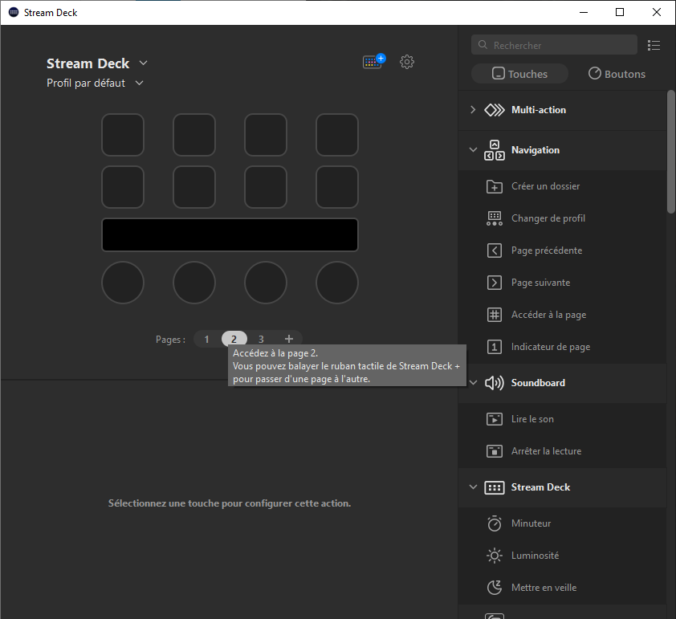676x619 pixels.
Task: Click the Minuteur label
Action: [531, 523]
